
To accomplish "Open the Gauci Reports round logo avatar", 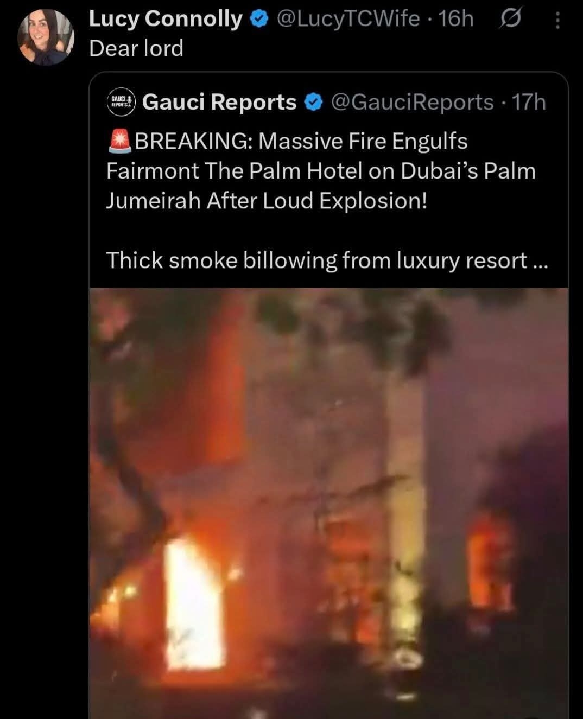I will (121, 101).
